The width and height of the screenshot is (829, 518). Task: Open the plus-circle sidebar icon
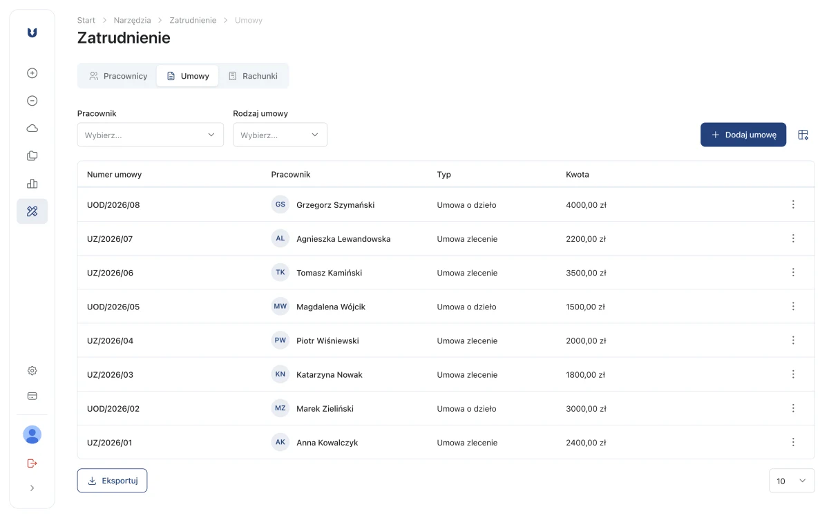pyautogui.click(x=32, y=73)
